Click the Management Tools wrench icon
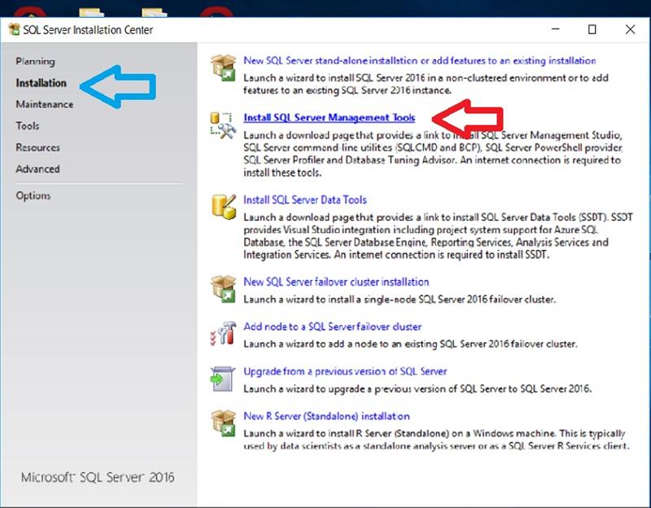This screenshot has height=508, width=651. 222,125
